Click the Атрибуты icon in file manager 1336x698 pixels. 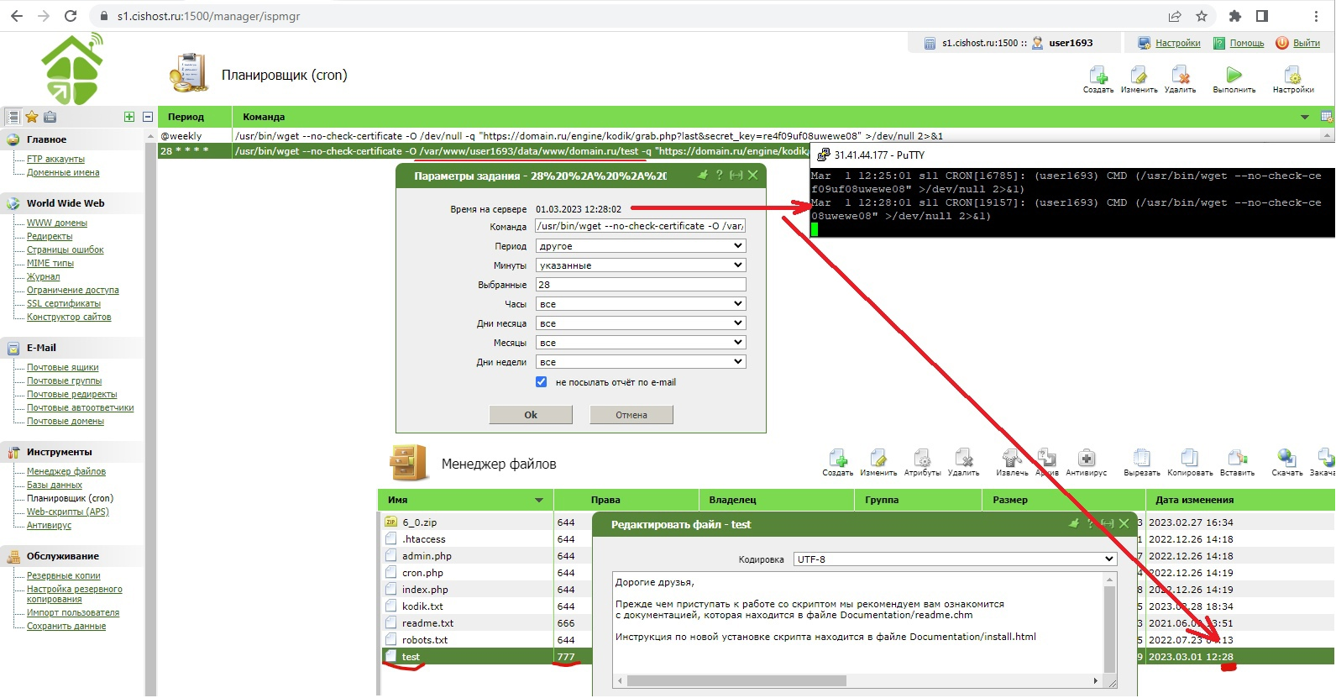(x=922, y=459)
